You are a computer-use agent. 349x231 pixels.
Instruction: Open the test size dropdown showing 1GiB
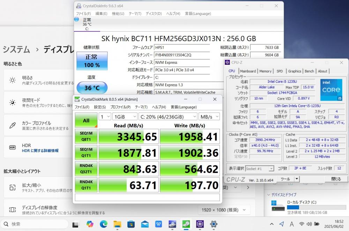125,117
